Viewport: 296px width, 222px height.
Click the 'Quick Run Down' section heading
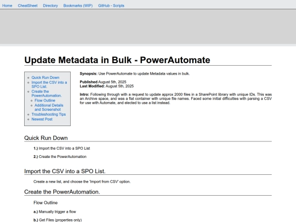click(x=46, y=138)
